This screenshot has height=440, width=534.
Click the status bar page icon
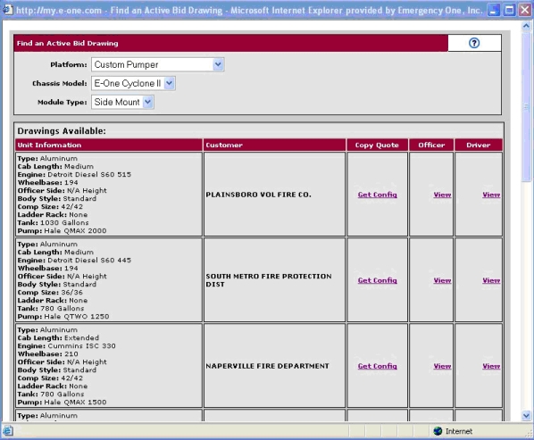point(8,431)
